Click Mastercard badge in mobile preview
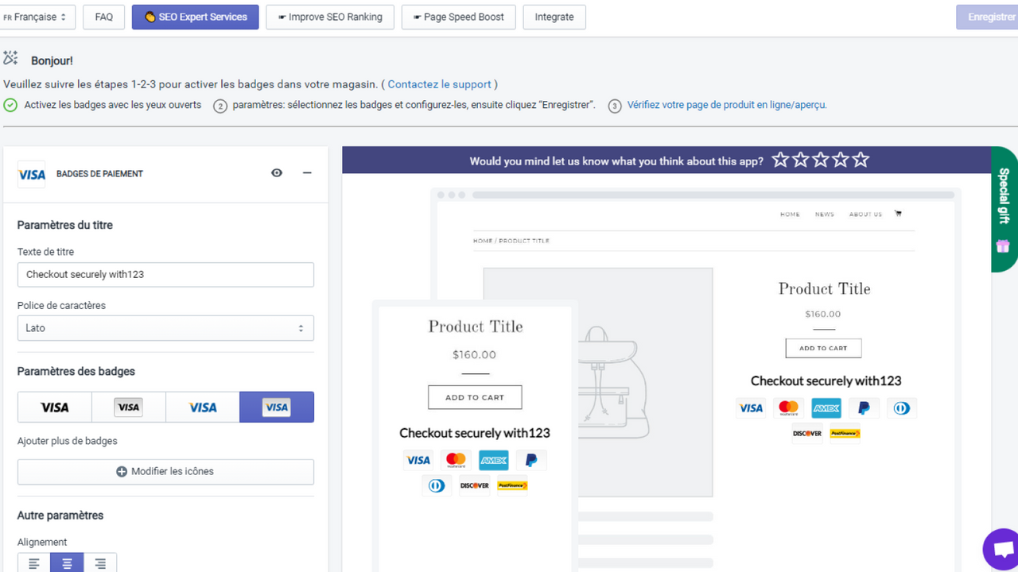The image size is (1018, 572). tap(456, 460)
